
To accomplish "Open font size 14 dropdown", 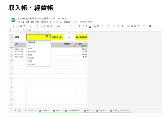I will pyautogui.click(x=73, y=26).
